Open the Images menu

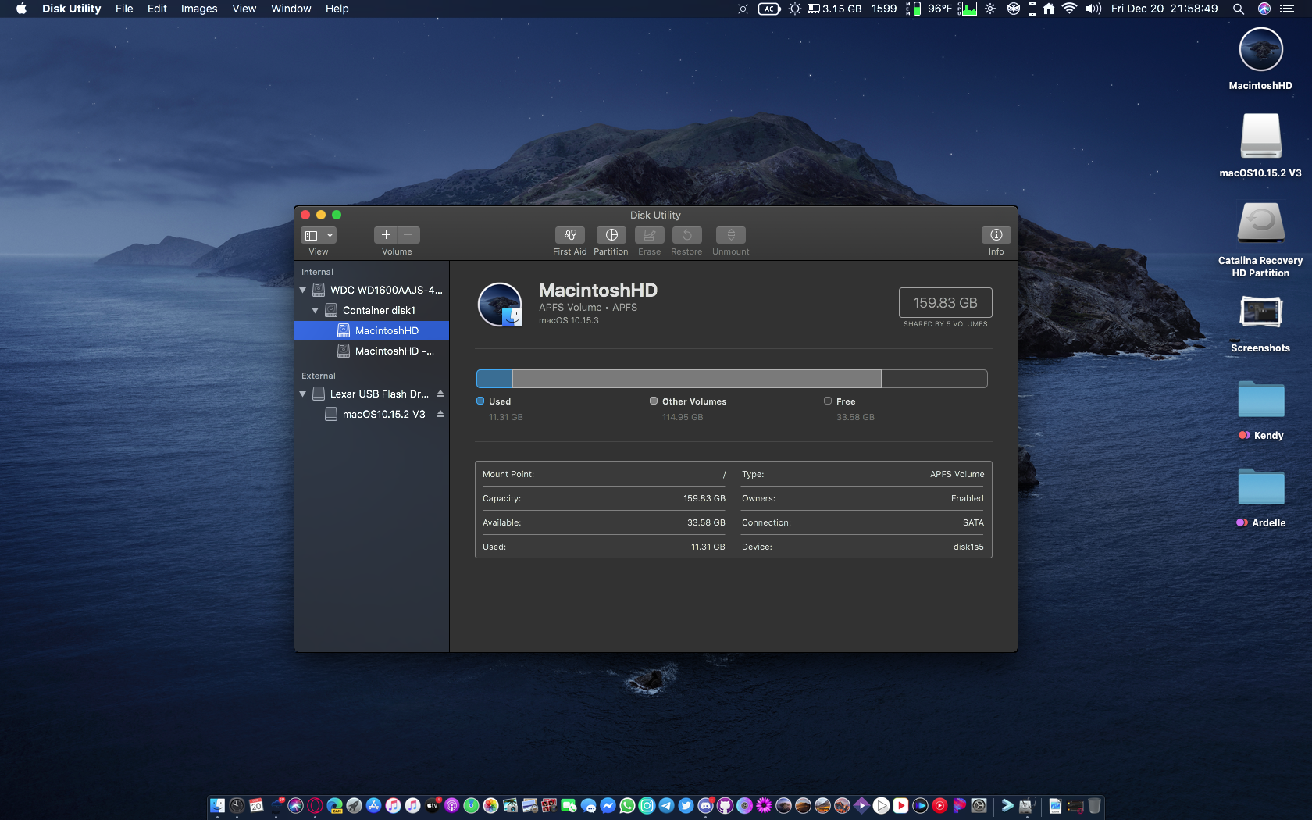point(199,9)
